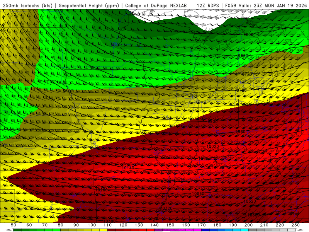This screenshot has width=309, height=232.
Task: Click the 9900 contour label
Action: coord(212,121)
